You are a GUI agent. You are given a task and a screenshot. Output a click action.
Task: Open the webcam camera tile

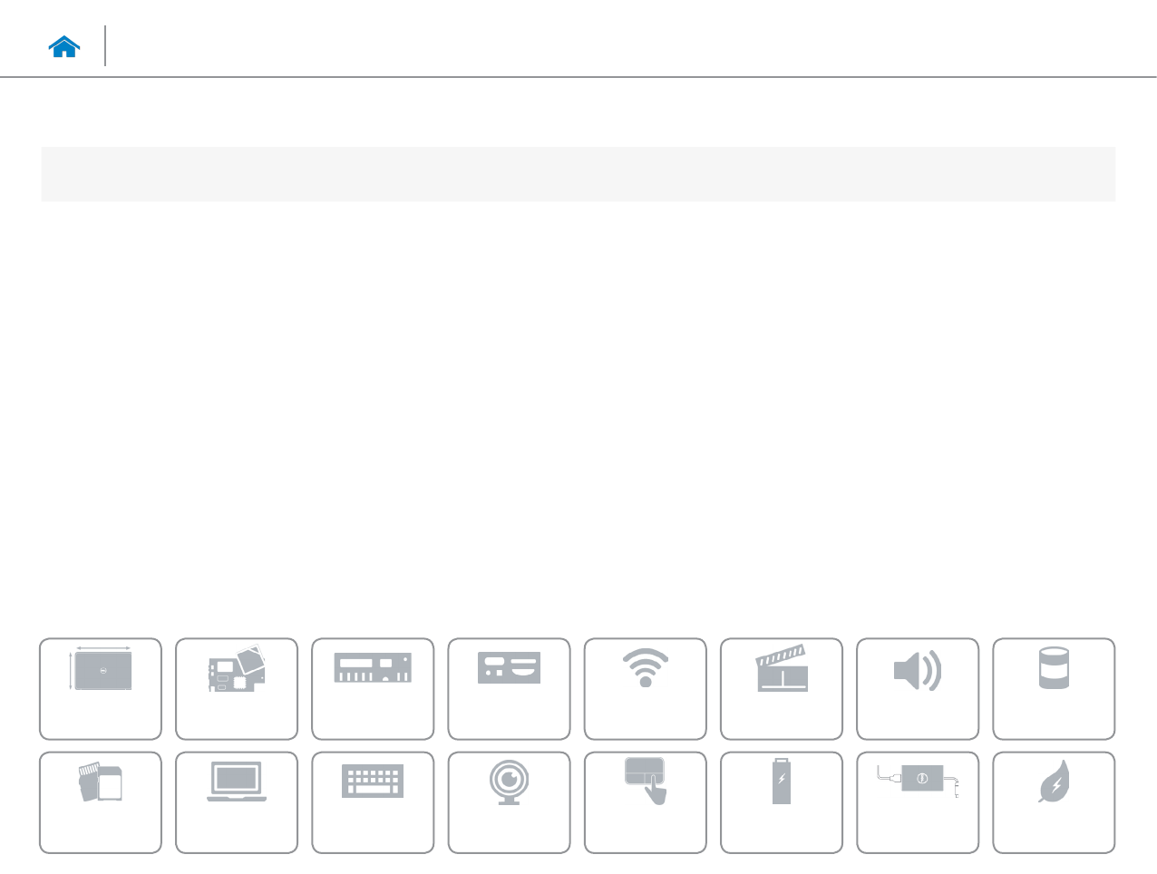tap(509, 802)
